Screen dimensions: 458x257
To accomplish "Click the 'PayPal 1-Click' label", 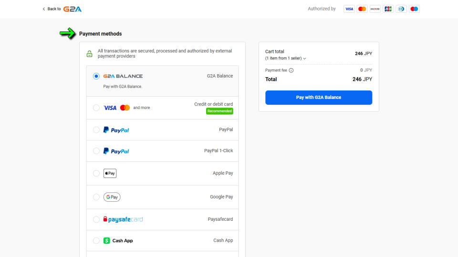I will point(219,151).
